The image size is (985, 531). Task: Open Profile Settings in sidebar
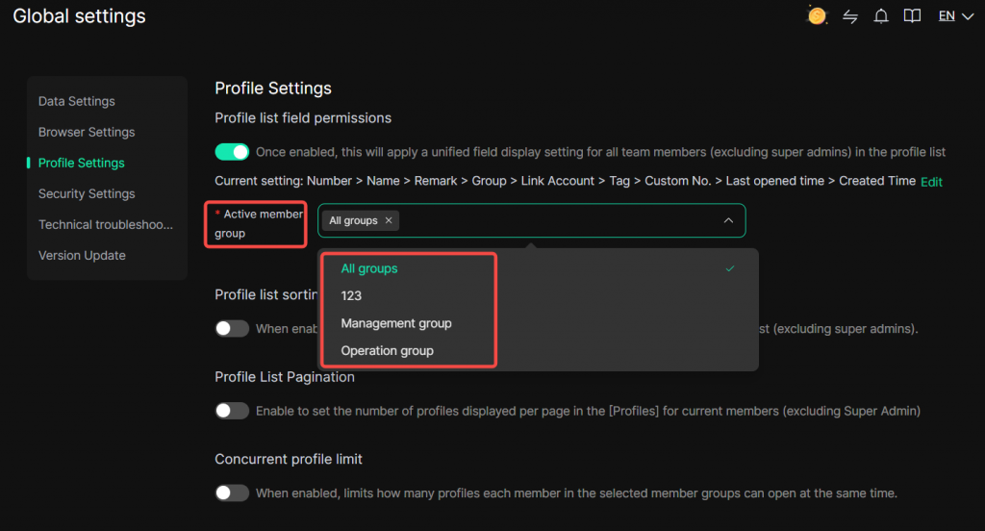tap(82, 163)
